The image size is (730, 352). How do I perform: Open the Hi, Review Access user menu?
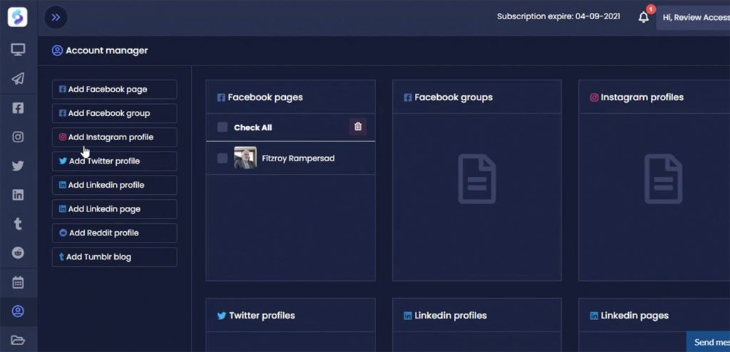click(x=693, y=18)
